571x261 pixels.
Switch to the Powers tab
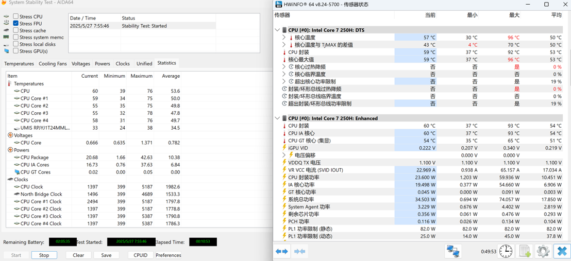point(103,63)
